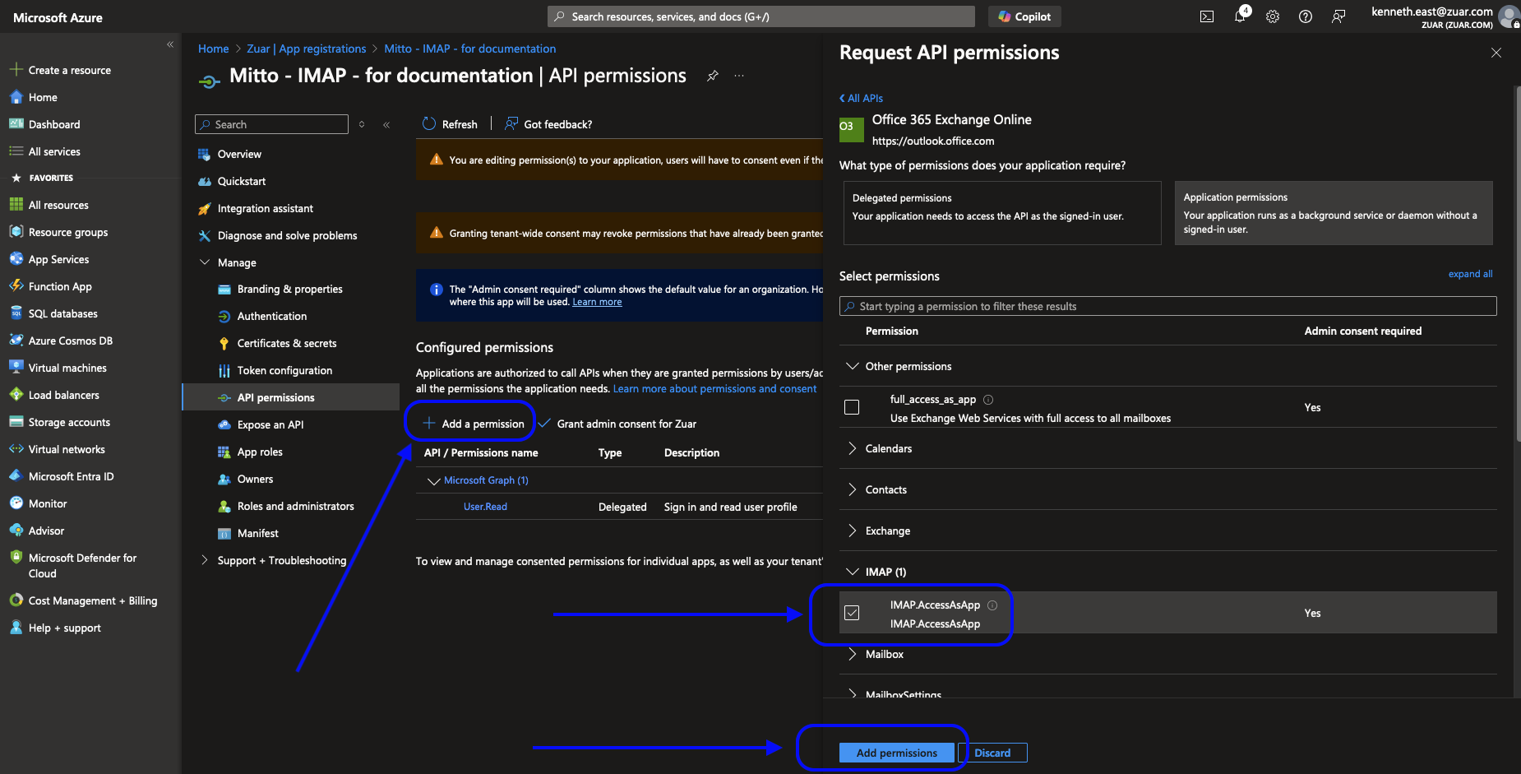Open help question mark icon
Viewport: 1521px width, 774px height.
1306,16
